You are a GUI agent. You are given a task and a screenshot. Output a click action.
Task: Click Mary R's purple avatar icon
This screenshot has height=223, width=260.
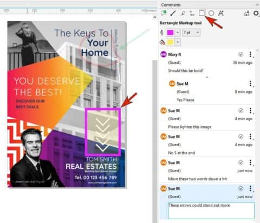tap(164, 54)
